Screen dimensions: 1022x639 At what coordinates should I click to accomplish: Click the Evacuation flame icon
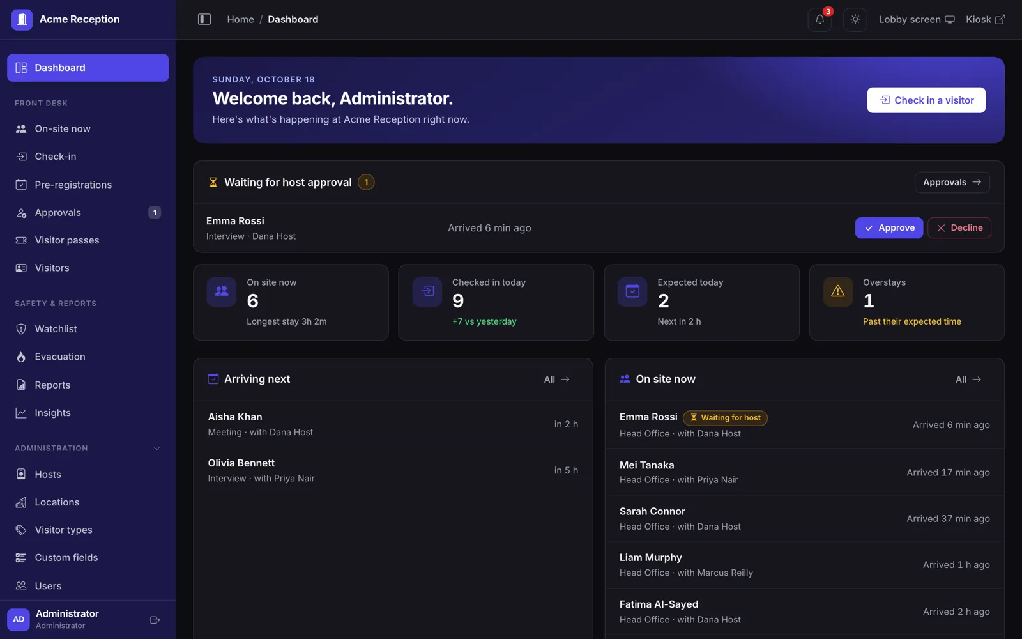(21, 357)
